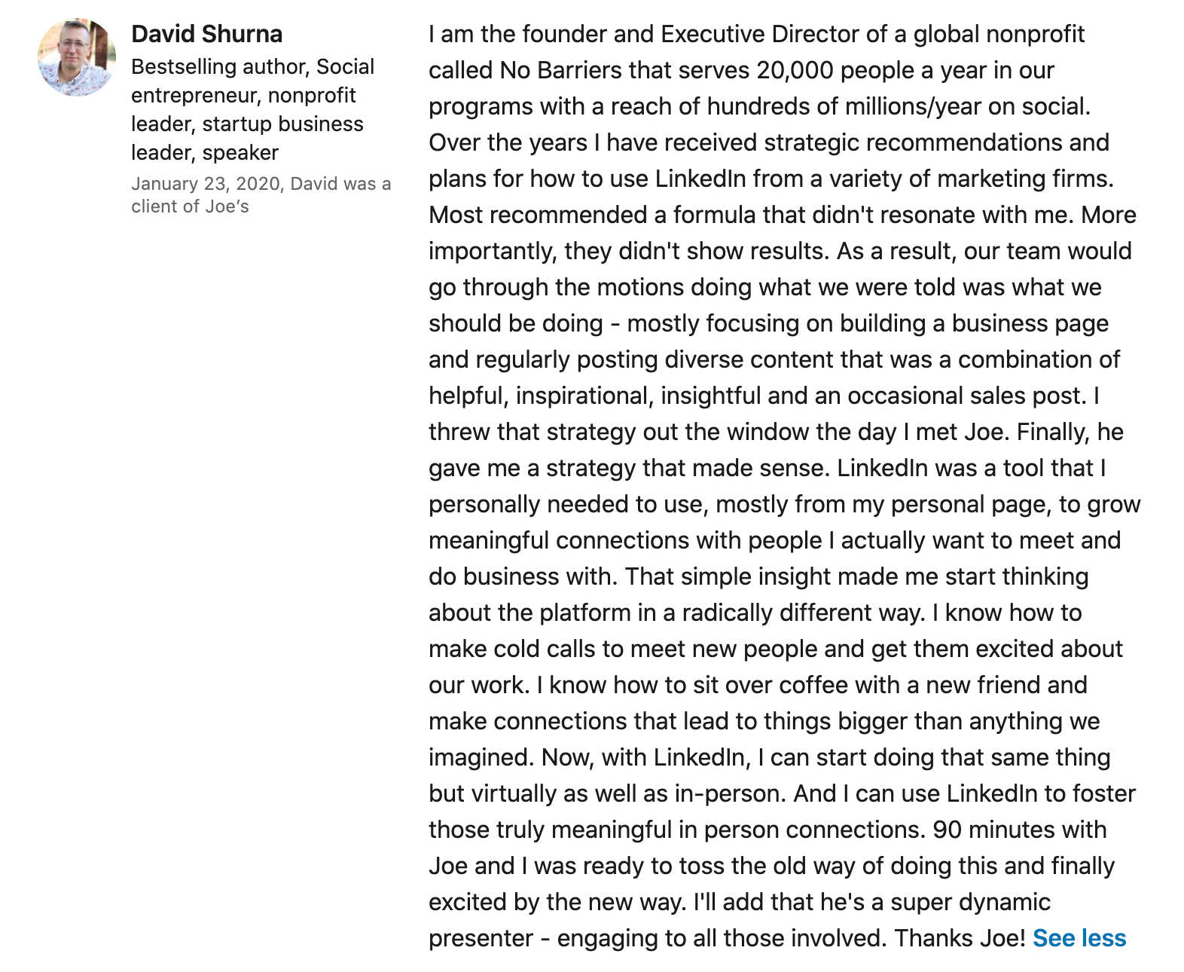
Task: Click 'leader, speaker' in the headline
Action: point(205,152)
